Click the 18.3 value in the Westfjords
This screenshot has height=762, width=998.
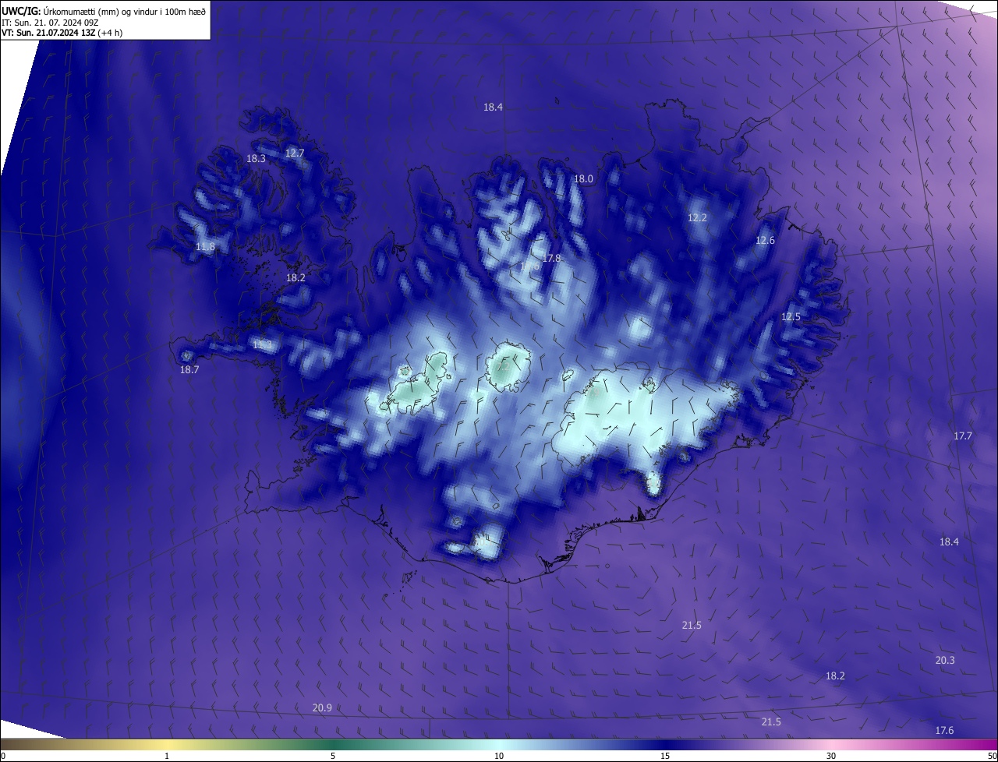coord(256,158)
